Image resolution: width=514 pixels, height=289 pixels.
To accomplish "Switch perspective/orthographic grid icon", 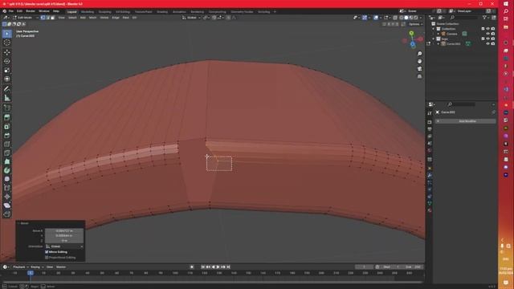I will [x=419, y=76].
